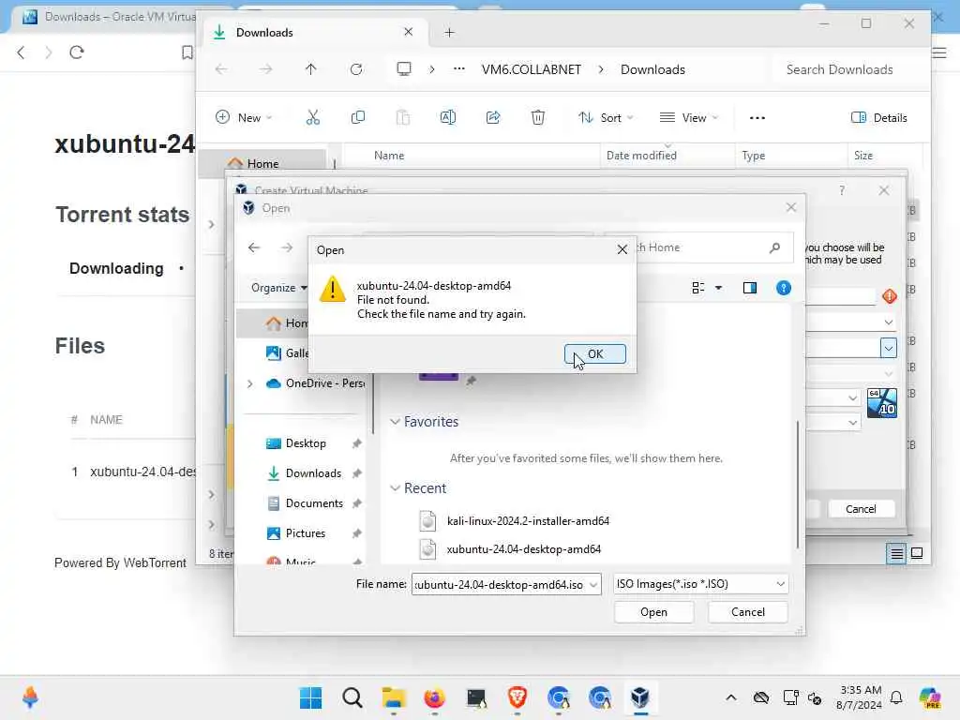
Task: Toggle the Details pane in explorer
Action: point(879,117)
